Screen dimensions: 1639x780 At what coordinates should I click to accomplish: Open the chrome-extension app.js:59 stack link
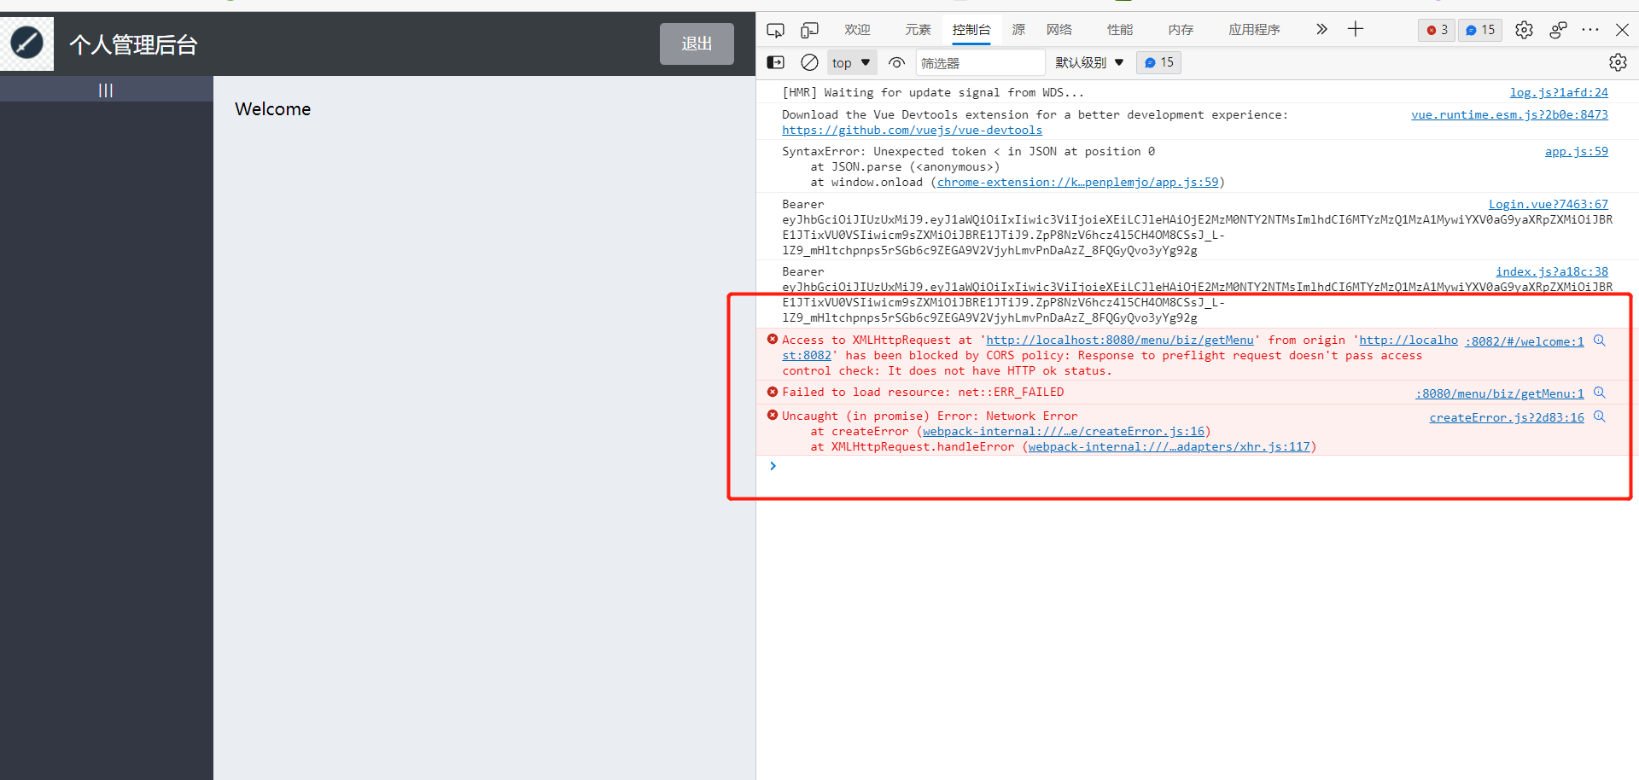(1077, 182)
